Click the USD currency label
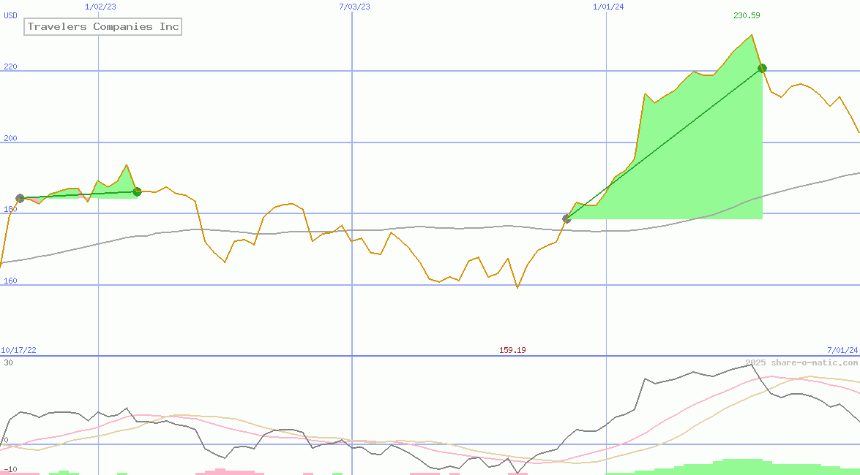The height and width of the screenshot is (475, 860). click(x=11, y=15)
